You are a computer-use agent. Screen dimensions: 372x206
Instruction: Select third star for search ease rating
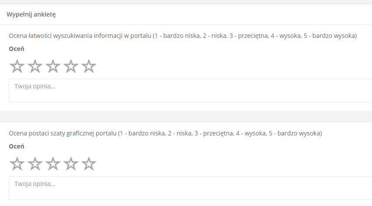coord(53,66)
